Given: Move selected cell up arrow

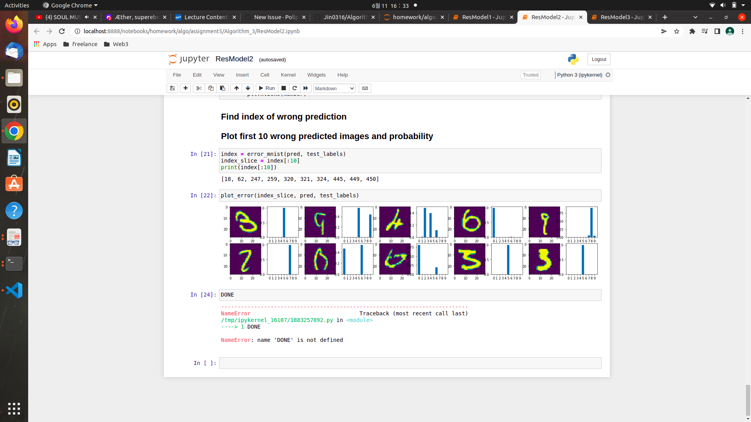Looking at the screenshot, I should coord(236,88).
